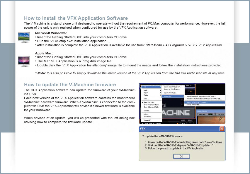Click HELP in the VFX top bar
Screen dimensions: 250x174
[188, 86]
